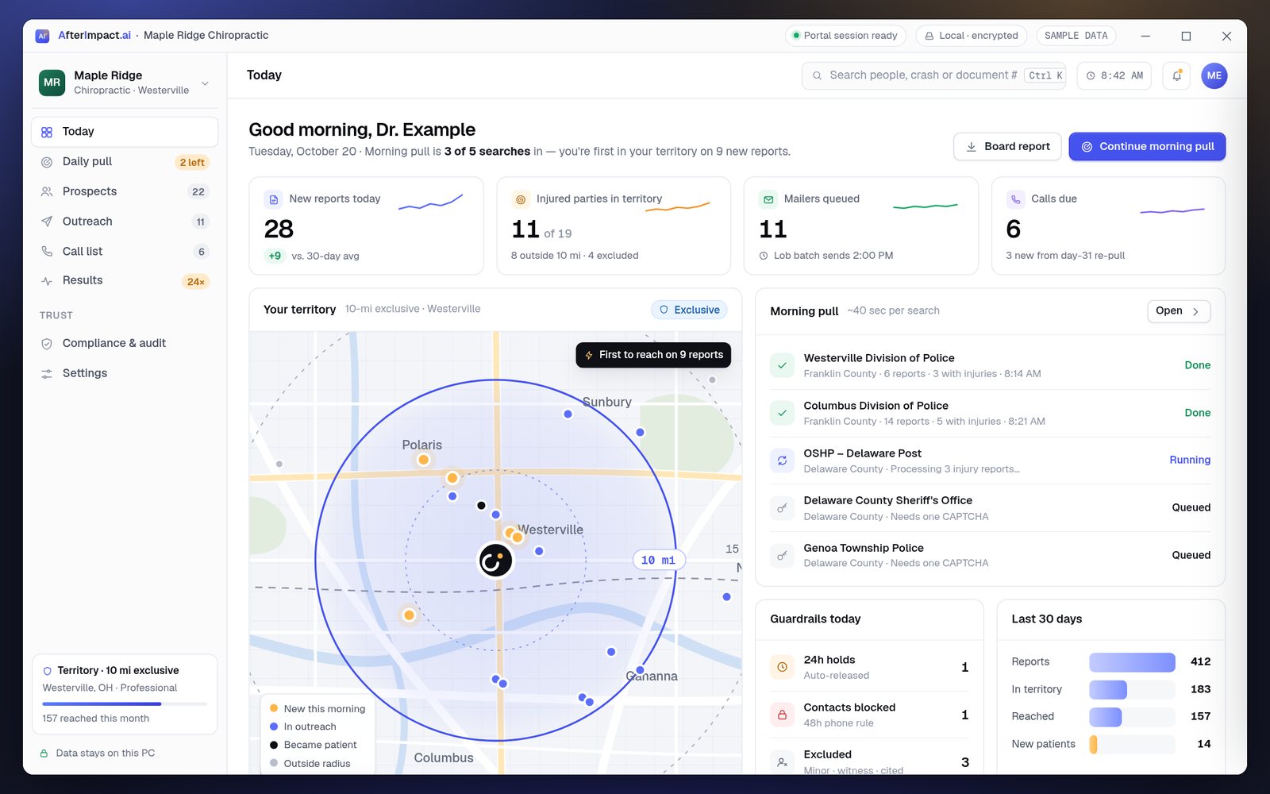Click Continue morning pull
This screenshot has height=794, width=1270.
pyautogui.click(x=1147, y=146)
